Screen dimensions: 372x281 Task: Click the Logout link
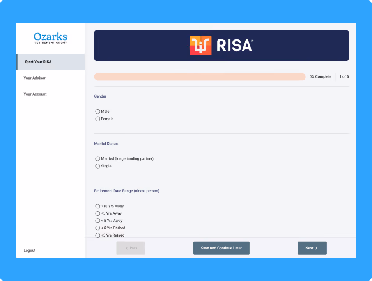(29, 250)
